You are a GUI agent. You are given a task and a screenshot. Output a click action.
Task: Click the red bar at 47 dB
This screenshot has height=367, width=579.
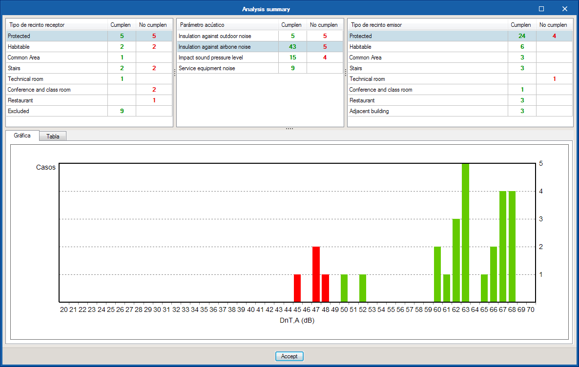316,274
